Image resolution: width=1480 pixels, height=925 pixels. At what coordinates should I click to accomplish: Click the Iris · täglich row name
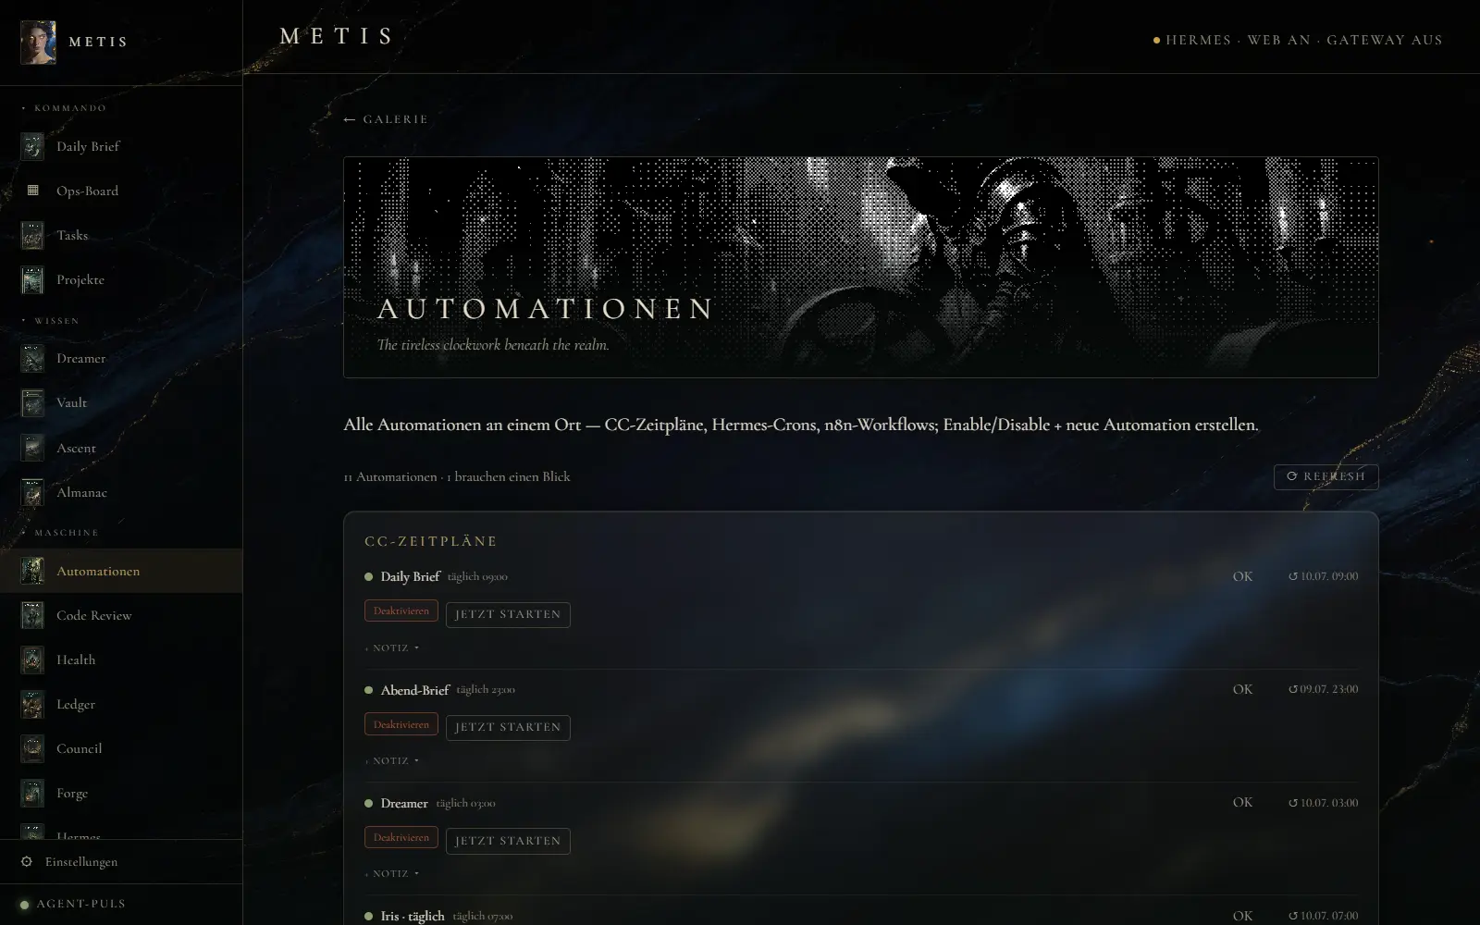click(x=413, y=916)
